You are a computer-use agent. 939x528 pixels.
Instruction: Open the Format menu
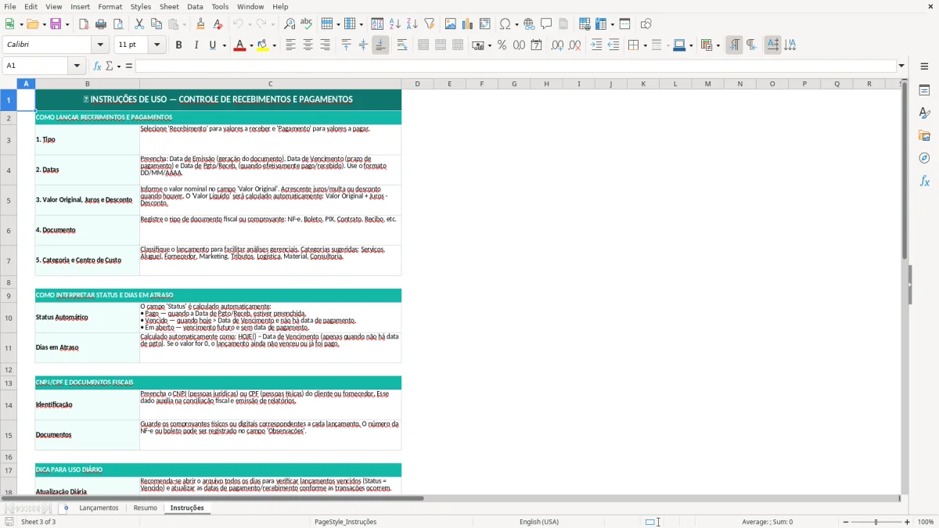[x=110, y=6]
